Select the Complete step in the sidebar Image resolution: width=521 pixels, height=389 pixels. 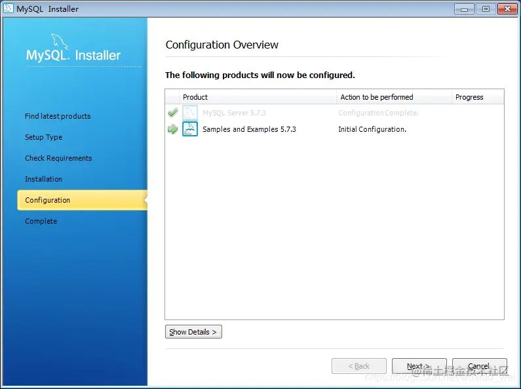(41, 221)
